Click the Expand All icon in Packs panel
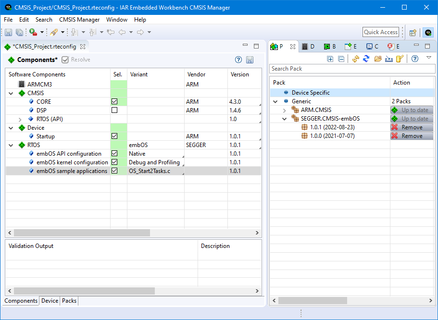Screen dimensions: 438x320 click(x=330, y=59)
